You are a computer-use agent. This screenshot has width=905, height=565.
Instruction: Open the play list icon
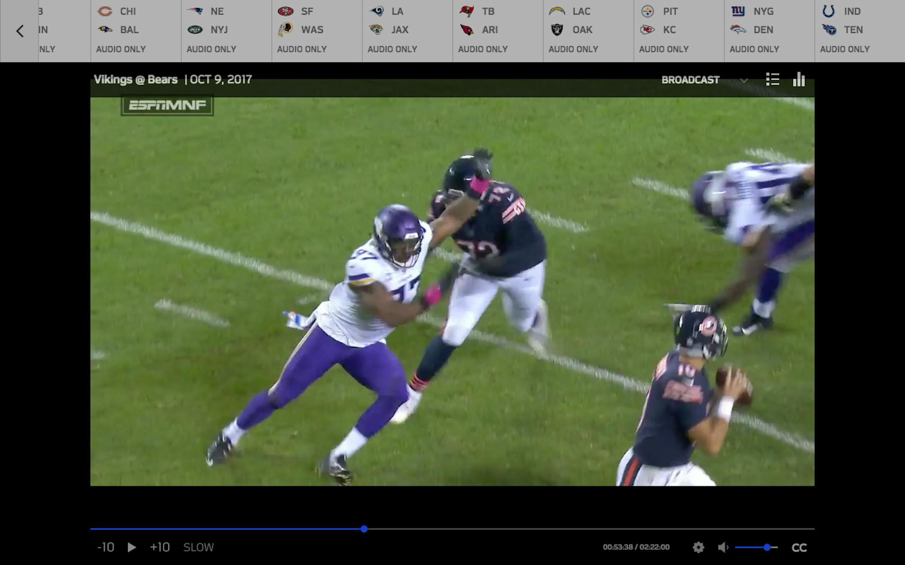click(x=773, y=79)
